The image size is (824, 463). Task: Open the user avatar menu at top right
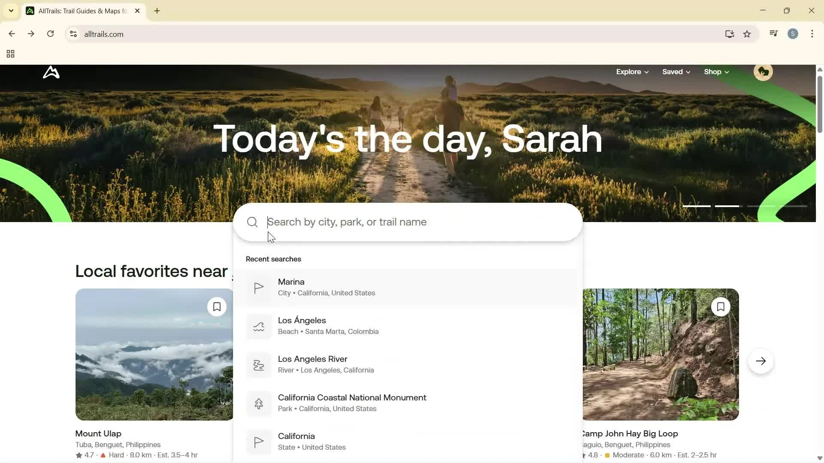tap(763, 72)
